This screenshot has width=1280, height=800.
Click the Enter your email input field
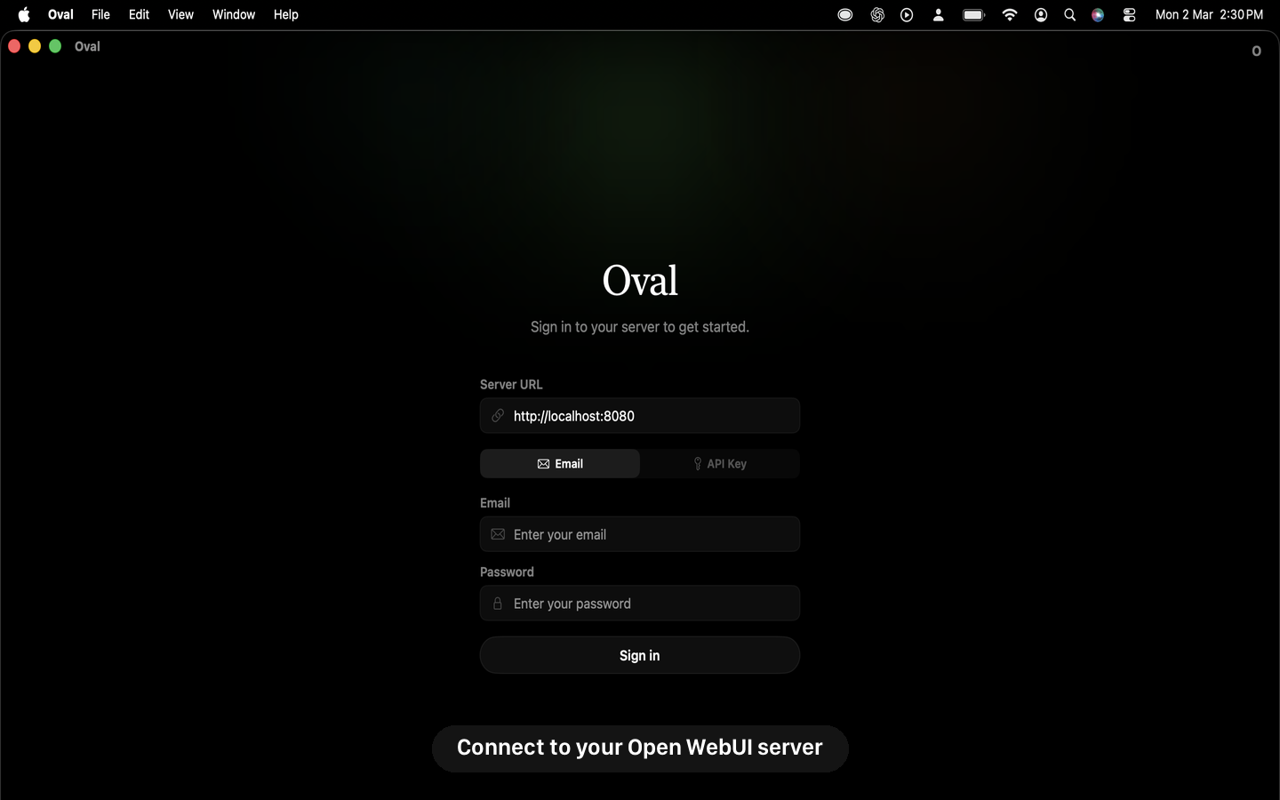pos(639,534)
